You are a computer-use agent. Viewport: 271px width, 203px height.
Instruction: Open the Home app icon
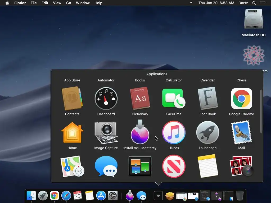click(x=72, y=132)
